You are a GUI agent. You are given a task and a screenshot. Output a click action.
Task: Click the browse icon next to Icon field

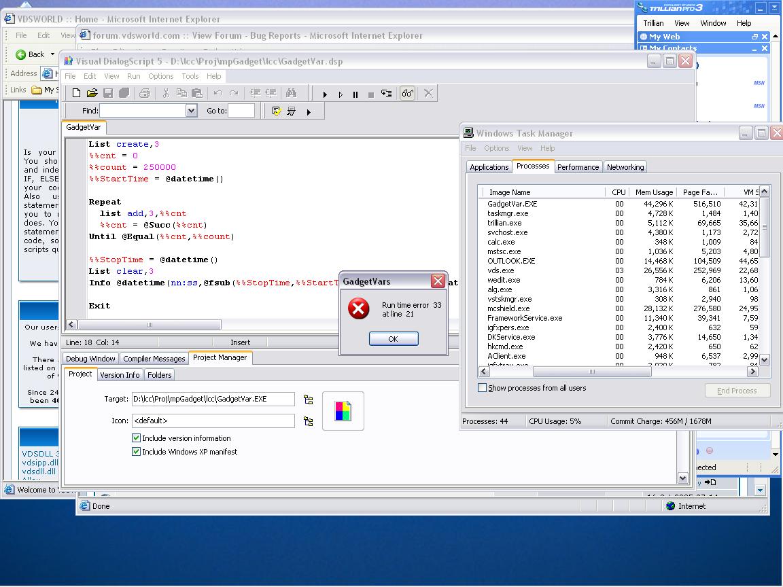308,421
